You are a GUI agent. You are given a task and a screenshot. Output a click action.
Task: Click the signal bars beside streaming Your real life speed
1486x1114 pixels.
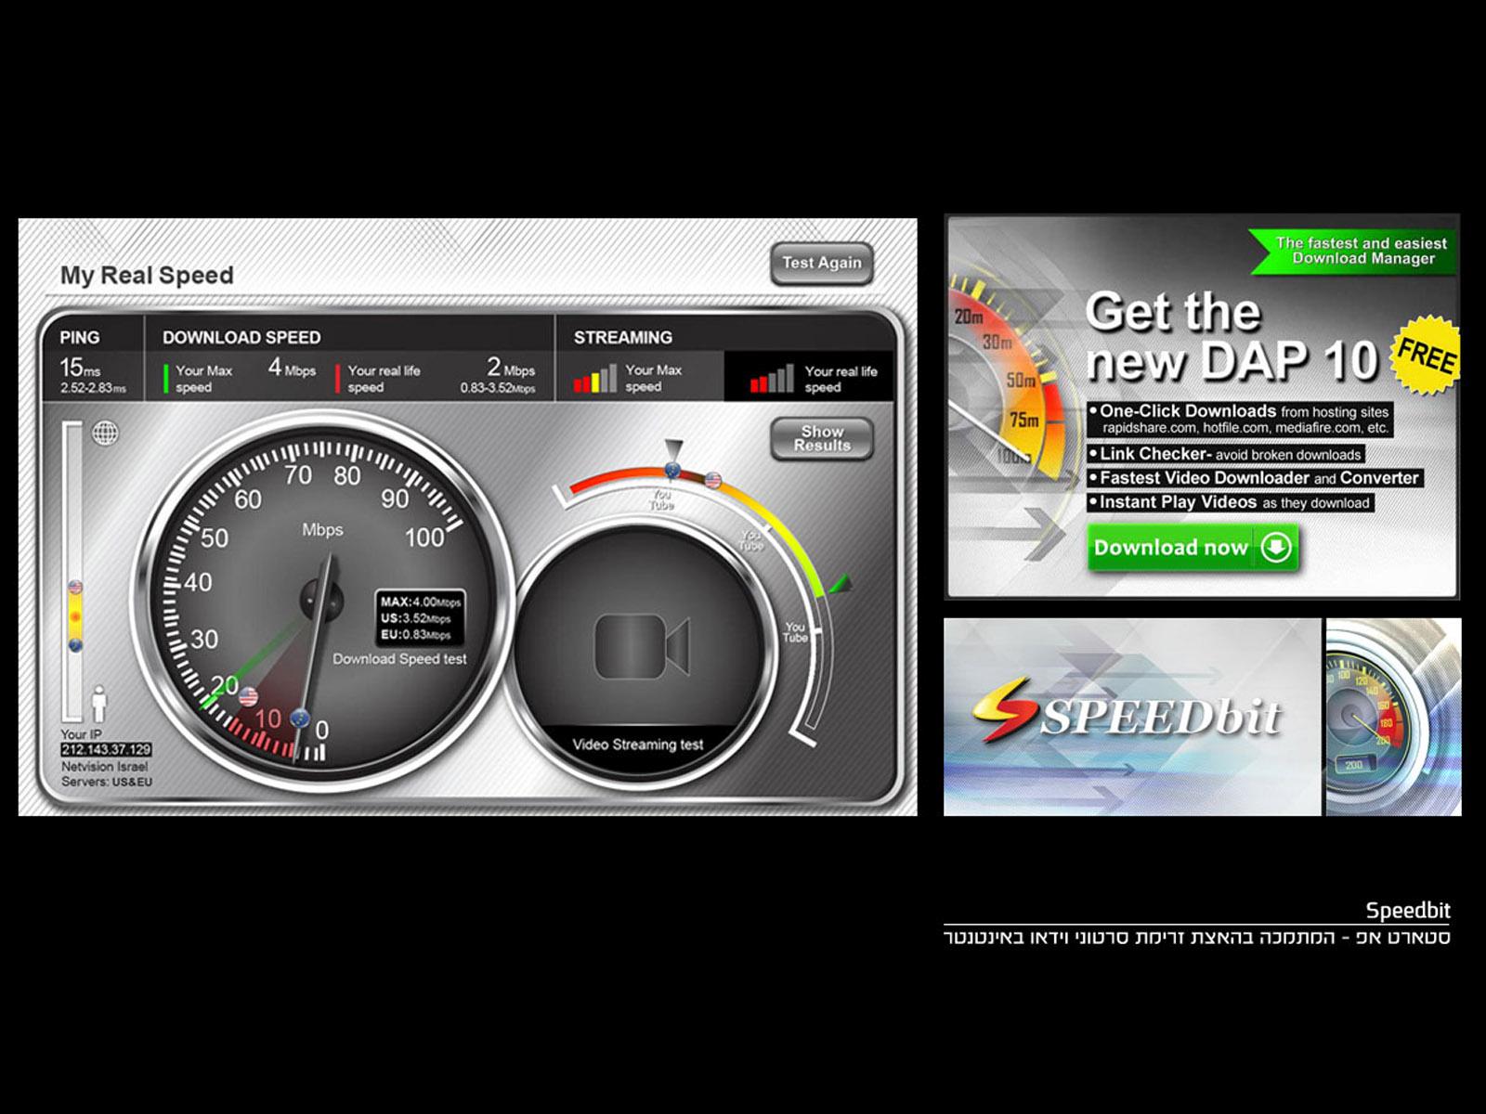772,378
